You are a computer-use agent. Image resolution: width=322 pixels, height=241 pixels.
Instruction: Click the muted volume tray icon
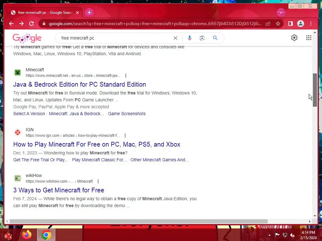(x=292, y=235)
